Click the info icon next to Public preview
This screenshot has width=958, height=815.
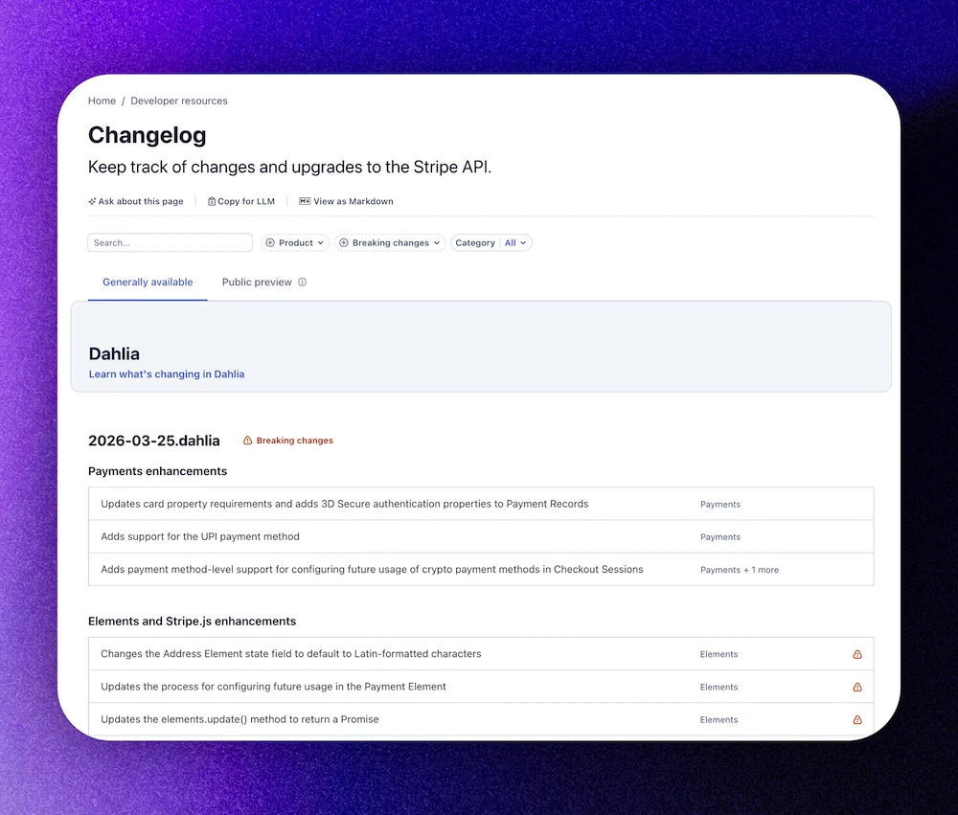pyautogui.click(x=303, y=282)
